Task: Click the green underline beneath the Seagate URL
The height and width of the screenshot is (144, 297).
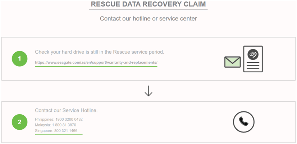Action: (x=96, y=66)
